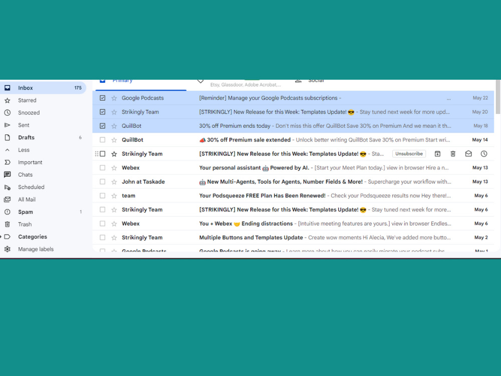Click the Manage labels gear icon
Image resolution: width=501 pixels, height=376 pixels.
click(x=8, y=249)
